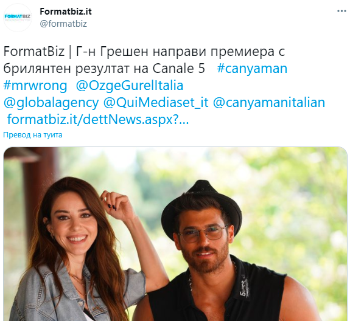
Task: Open the #mrwrong hashtag
Action: pos(35,86)
